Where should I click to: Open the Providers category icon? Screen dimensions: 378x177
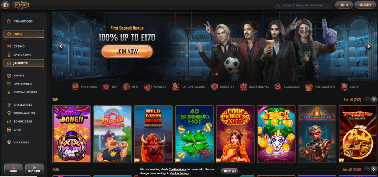[x=75, y=87]
